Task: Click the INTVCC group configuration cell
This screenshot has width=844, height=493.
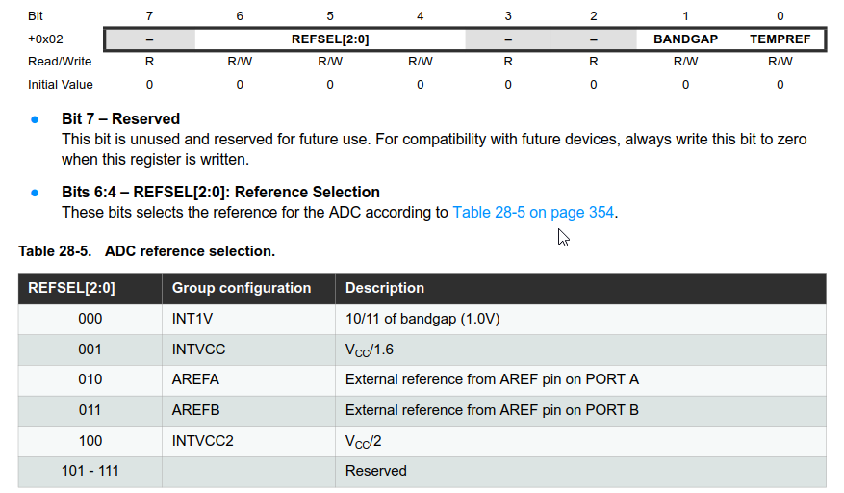Action: pos(248,350)
